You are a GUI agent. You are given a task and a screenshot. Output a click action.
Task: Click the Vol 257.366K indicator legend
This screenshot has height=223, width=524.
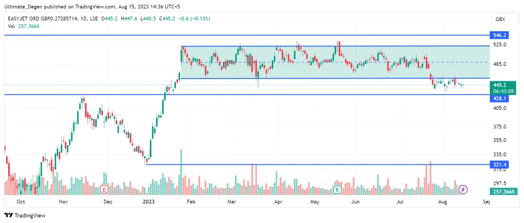click(x=23, y=26)
